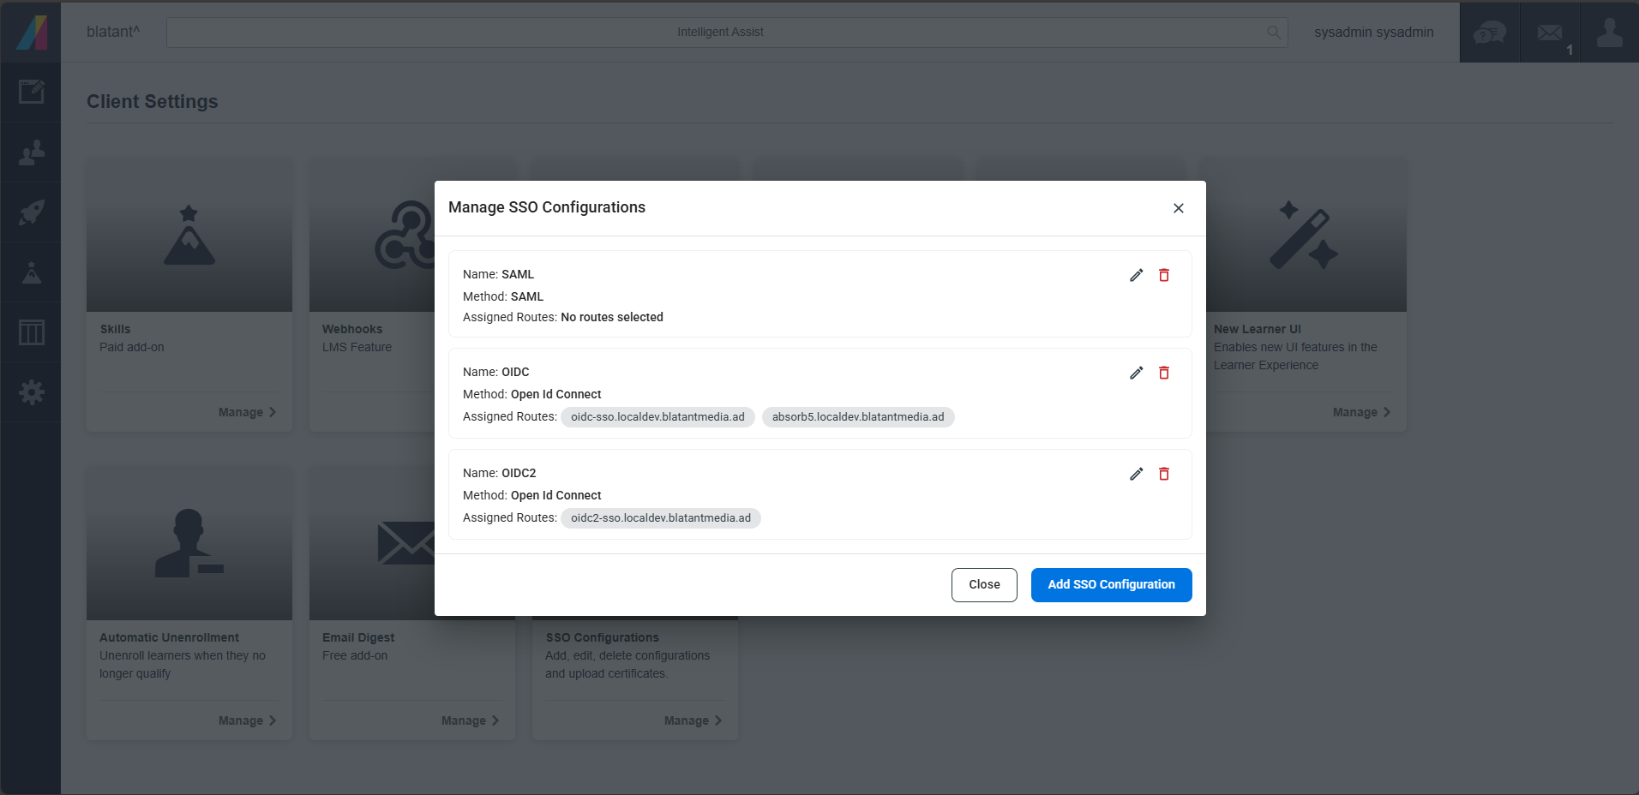
Task: Delete the OIDC configuration via trash icon
Action: click(x=1164, y=373)
